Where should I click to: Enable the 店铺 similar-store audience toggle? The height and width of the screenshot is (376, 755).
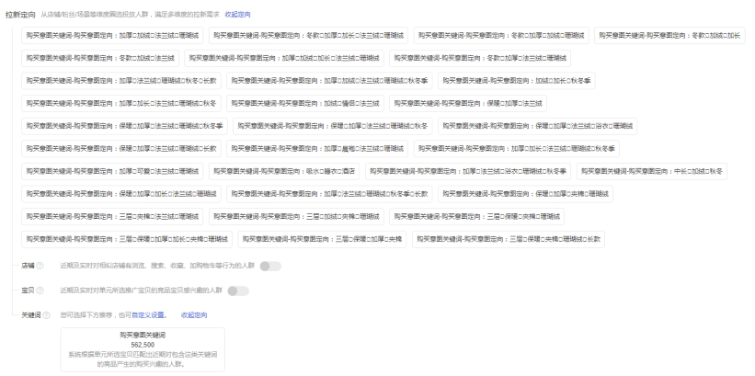(270, 266)
